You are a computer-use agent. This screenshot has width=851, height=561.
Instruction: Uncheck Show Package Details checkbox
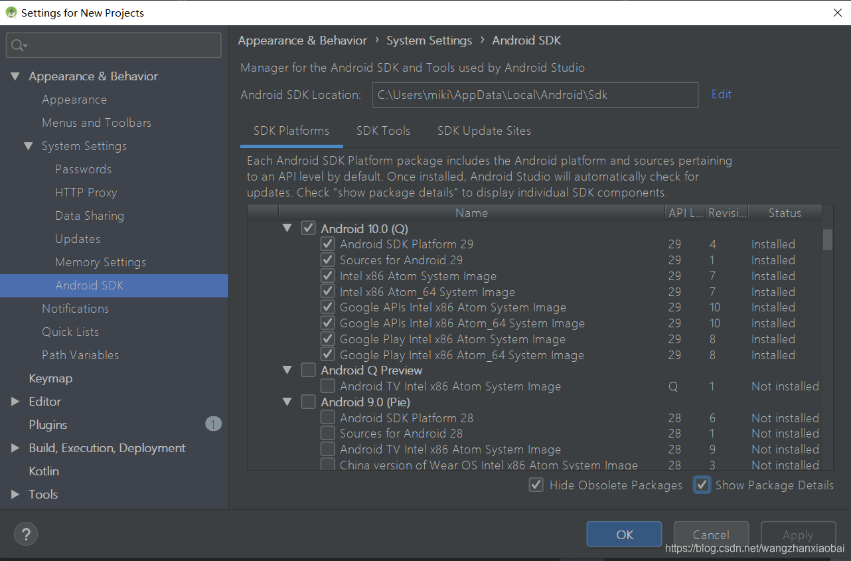point(702,485)
